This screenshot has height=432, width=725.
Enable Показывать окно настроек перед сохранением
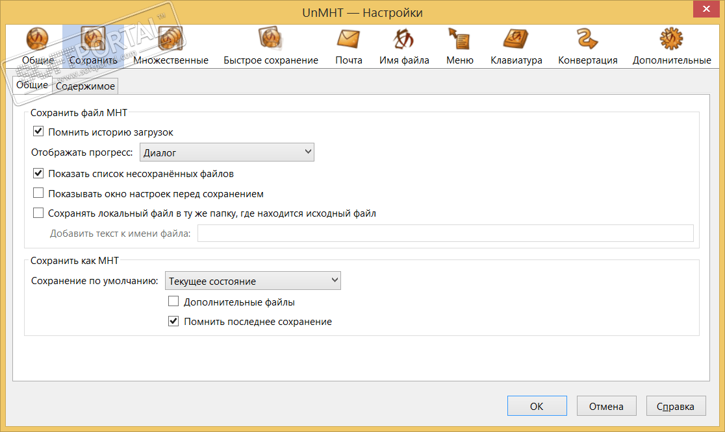tap(38, 193)
